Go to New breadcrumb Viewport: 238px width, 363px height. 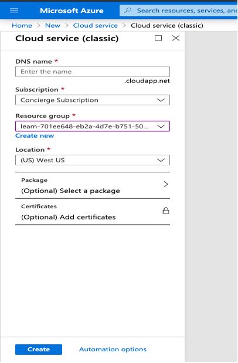coord(53,25)
